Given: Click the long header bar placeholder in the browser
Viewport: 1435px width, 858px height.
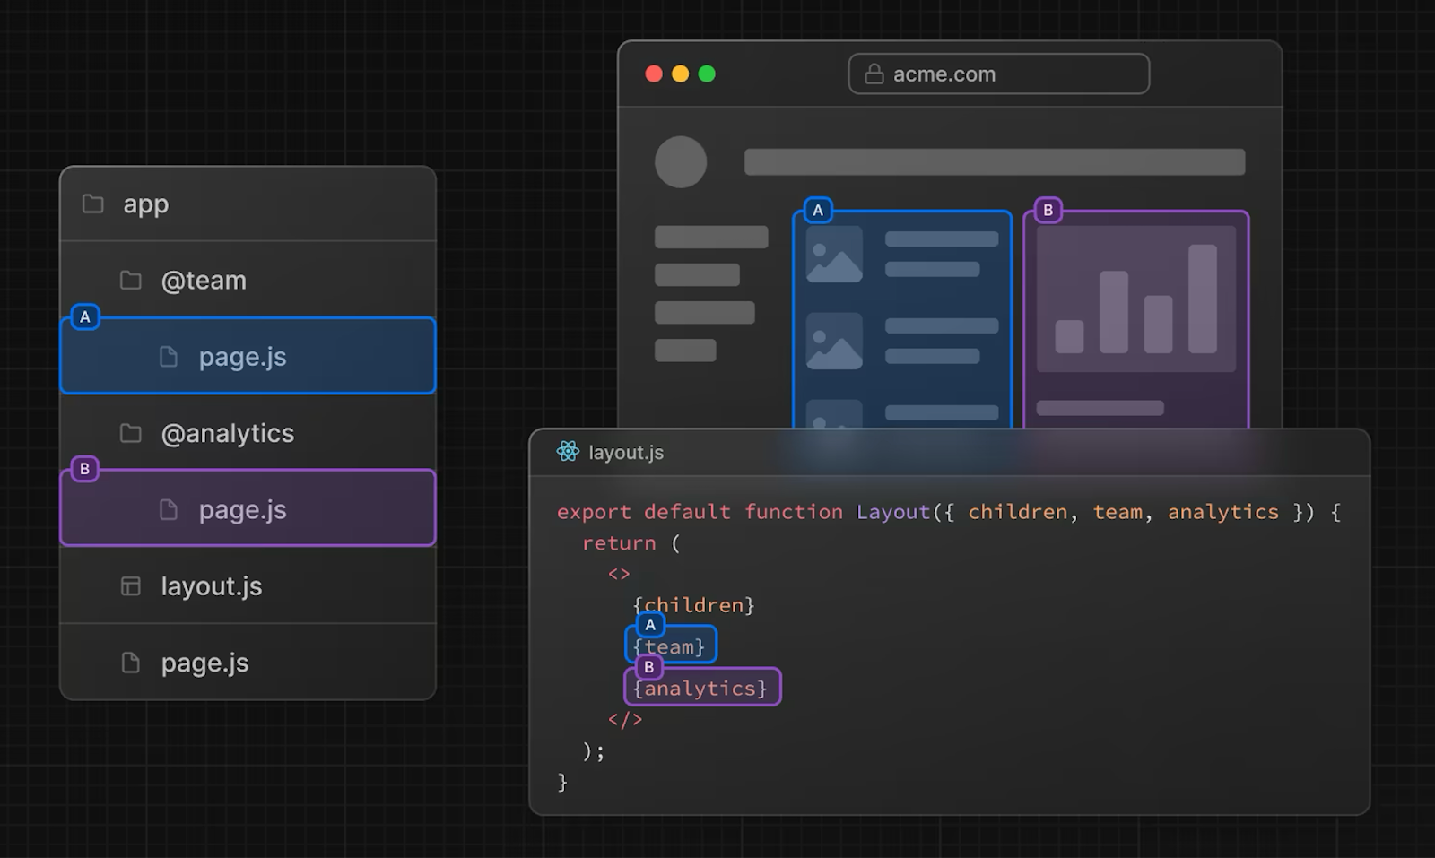Looking at the screenshot, I should [x=995, y=162].
